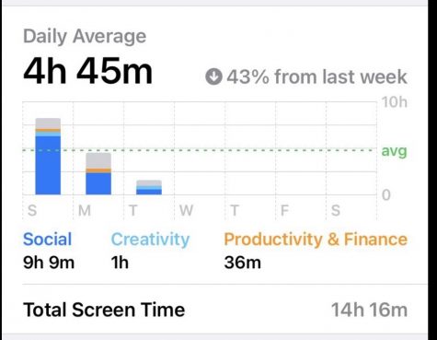
Task: Tap the 4h 45m daily average
Action: tap(87, 72)
